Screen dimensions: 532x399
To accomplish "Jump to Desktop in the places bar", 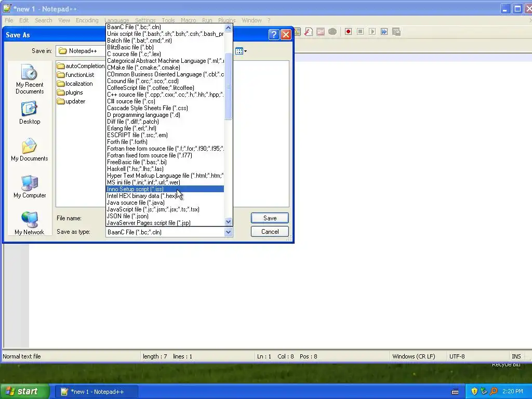I will click(x=30, y=113).
